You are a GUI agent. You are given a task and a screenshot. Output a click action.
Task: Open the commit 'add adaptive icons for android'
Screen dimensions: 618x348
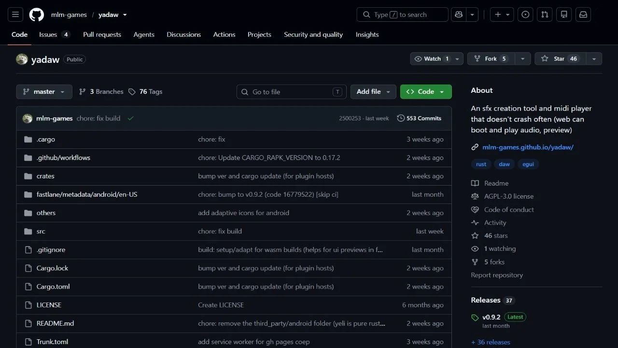click(244, 213)
